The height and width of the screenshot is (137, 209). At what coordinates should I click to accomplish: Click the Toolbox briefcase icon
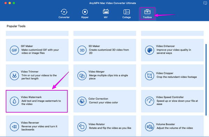[x=147, y=12]
